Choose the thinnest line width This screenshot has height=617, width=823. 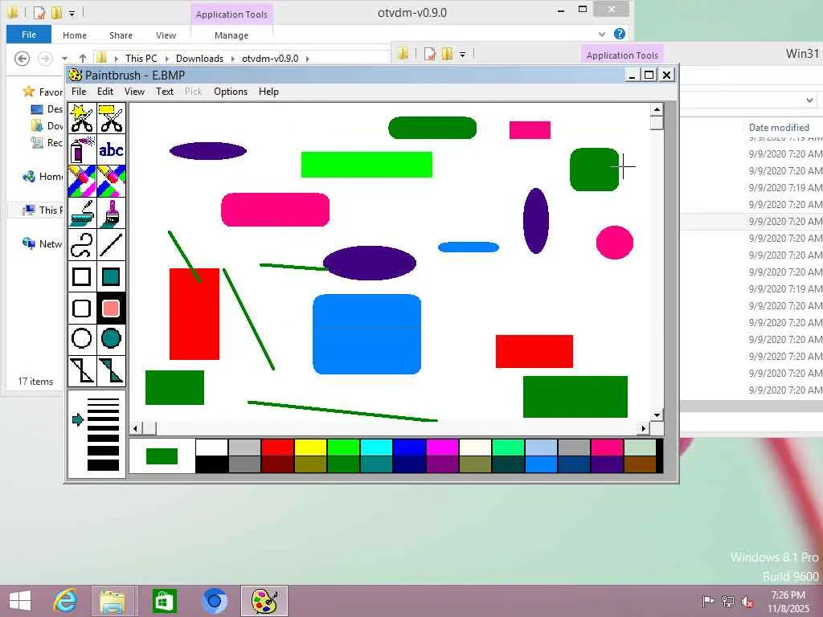click(103, 400)
